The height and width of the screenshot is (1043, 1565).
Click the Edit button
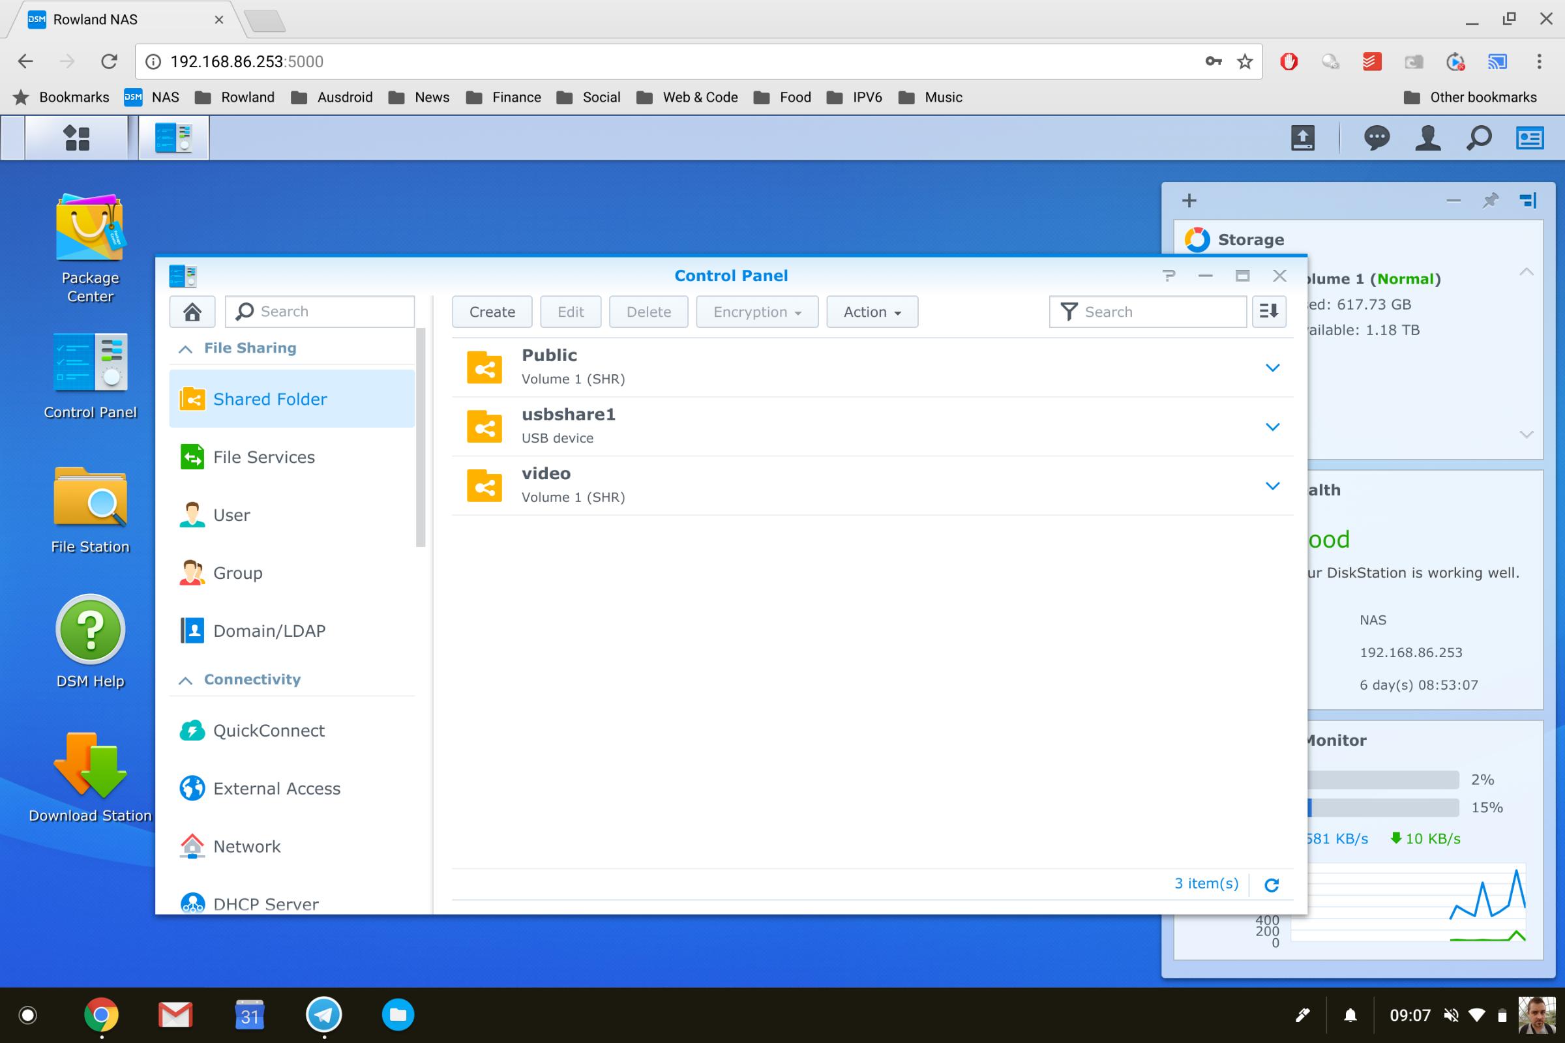click(570, 312)
